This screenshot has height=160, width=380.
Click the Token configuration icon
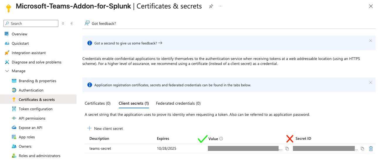click(x=14, y=109)
